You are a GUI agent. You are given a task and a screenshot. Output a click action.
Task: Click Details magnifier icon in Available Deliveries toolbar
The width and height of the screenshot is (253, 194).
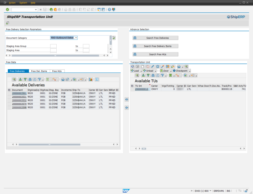coord(14,79)
